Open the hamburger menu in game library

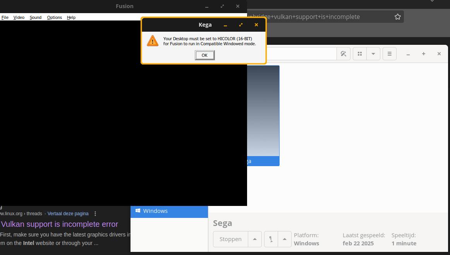tap(390, 54)
